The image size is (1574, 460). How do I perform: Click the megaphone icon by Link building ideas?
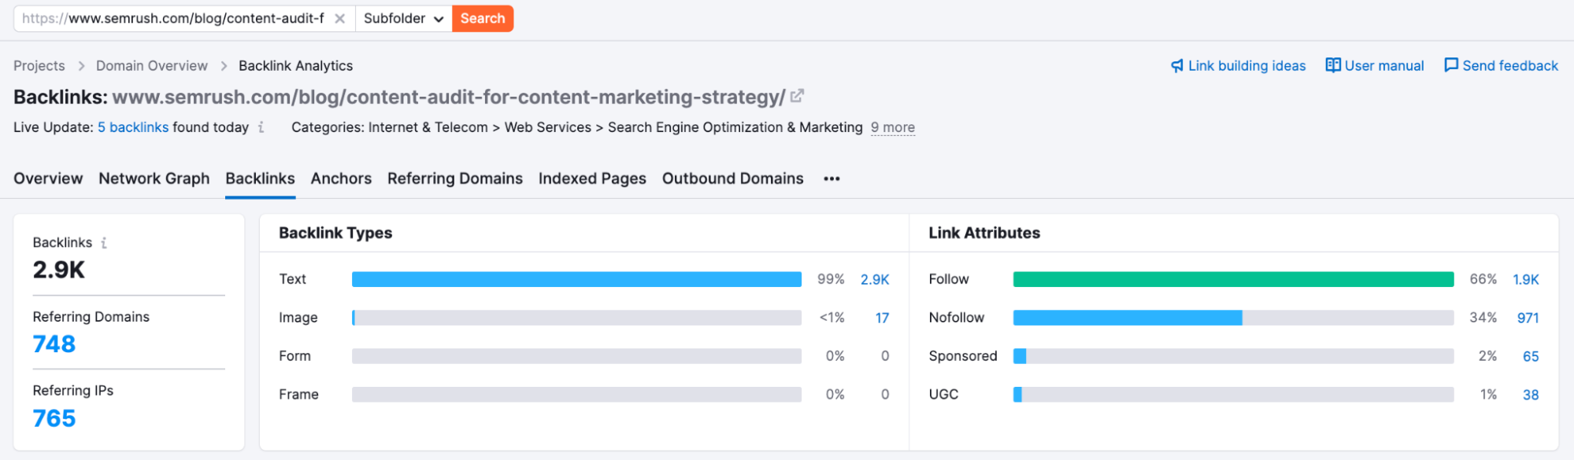1177,66
